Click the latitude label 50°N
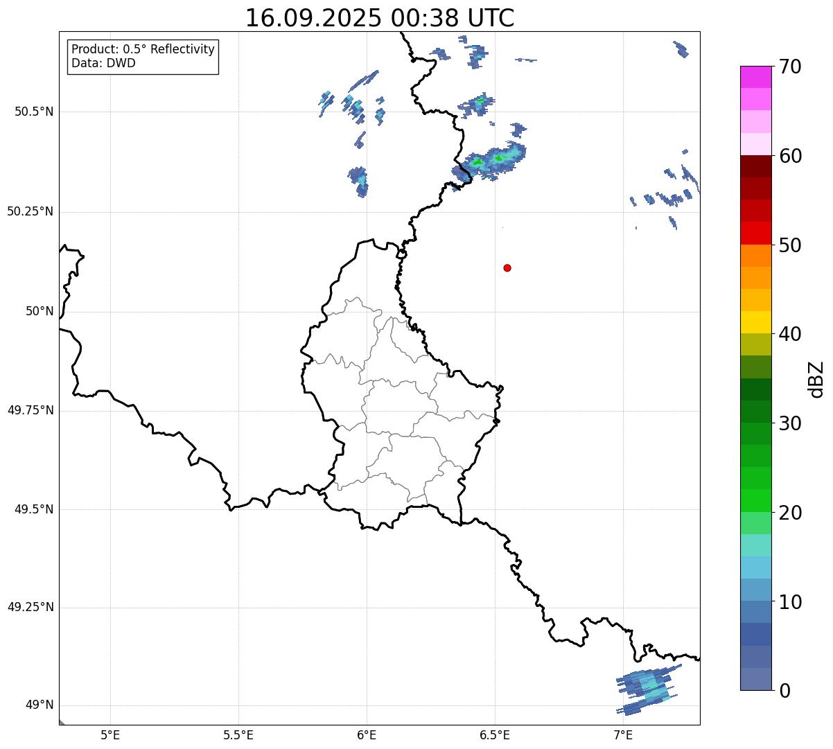 pos(40,311)
